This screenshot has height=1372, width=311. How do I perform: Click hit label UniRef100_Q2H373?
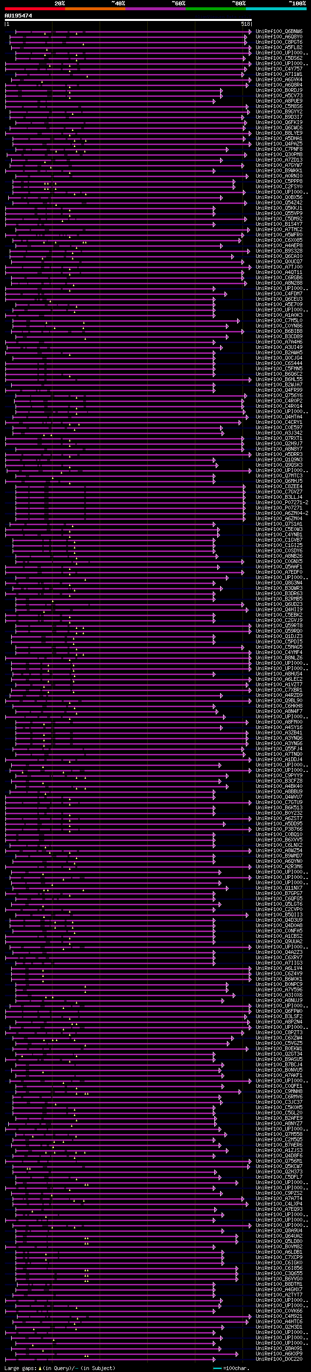[x=279, y=1172]
